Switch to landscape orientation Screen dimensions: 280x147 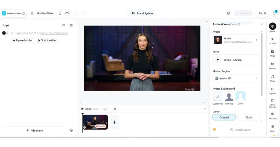pyautogui.click(x=67, y=13)
